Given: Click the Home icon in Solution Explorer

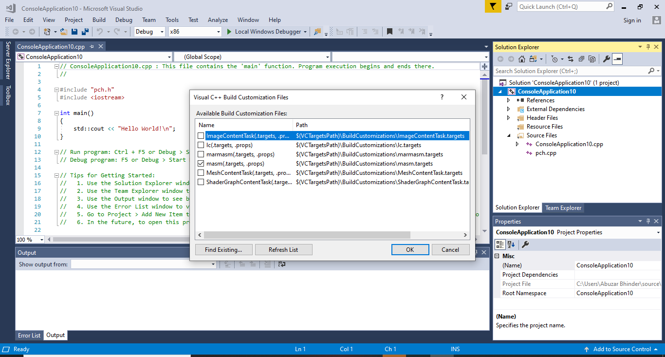Looking at the screenshot, I should pos(522,59).
